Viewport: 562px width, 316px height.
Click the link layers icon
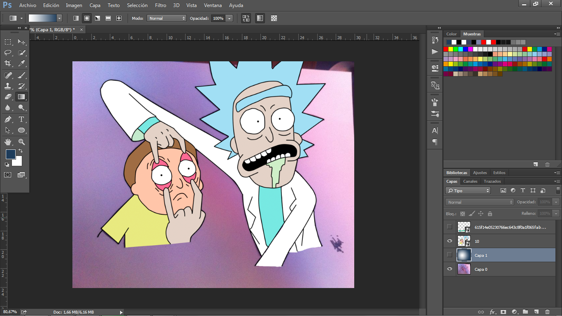[x=481, y=312]
